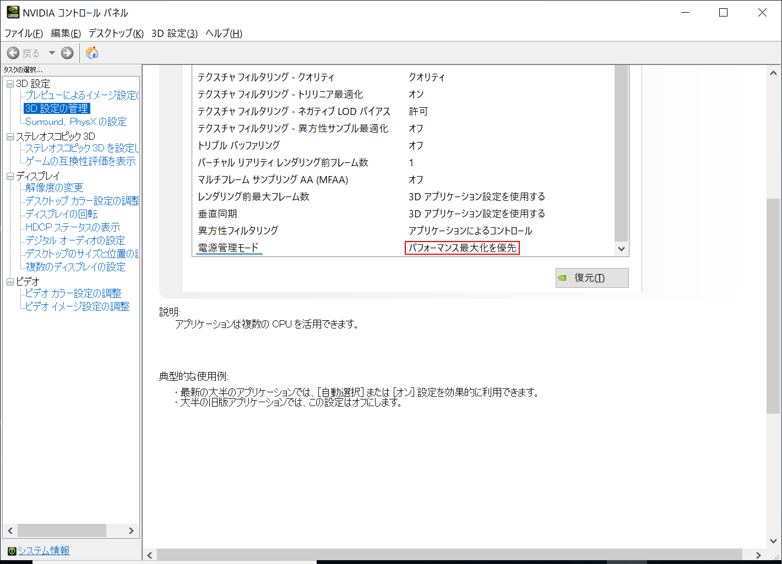Click the back arrow toolbar icon
782x564 pixels.
[13, 53]
